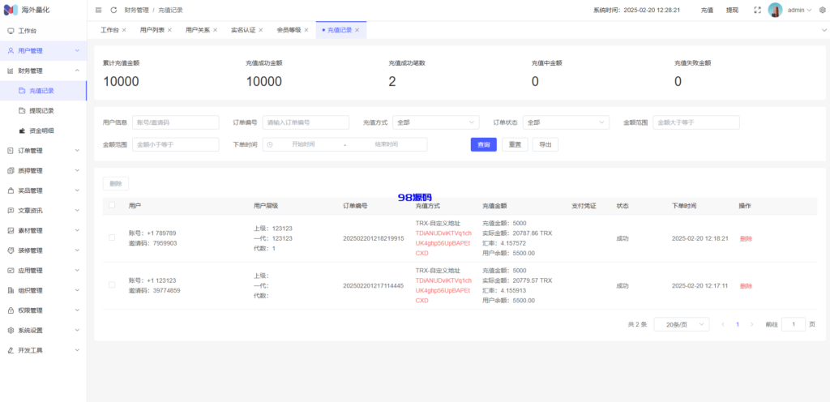Click the 质押管理 sidebar icon
Image resolution: width=830 pixels, height=402 pixels.
click(11, 171)
